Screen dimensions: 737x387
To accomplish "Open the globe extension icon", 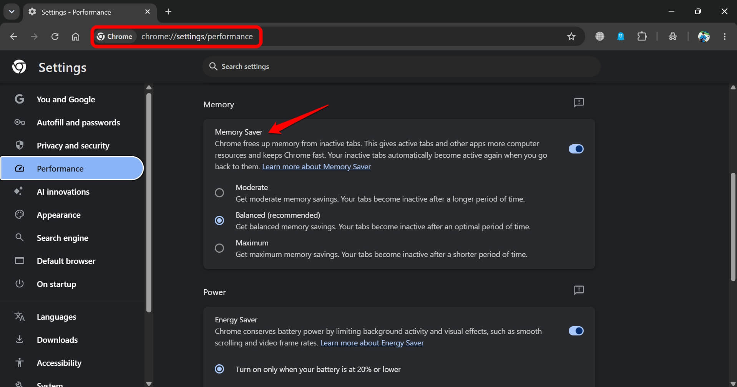I will [x=600, y=37].
